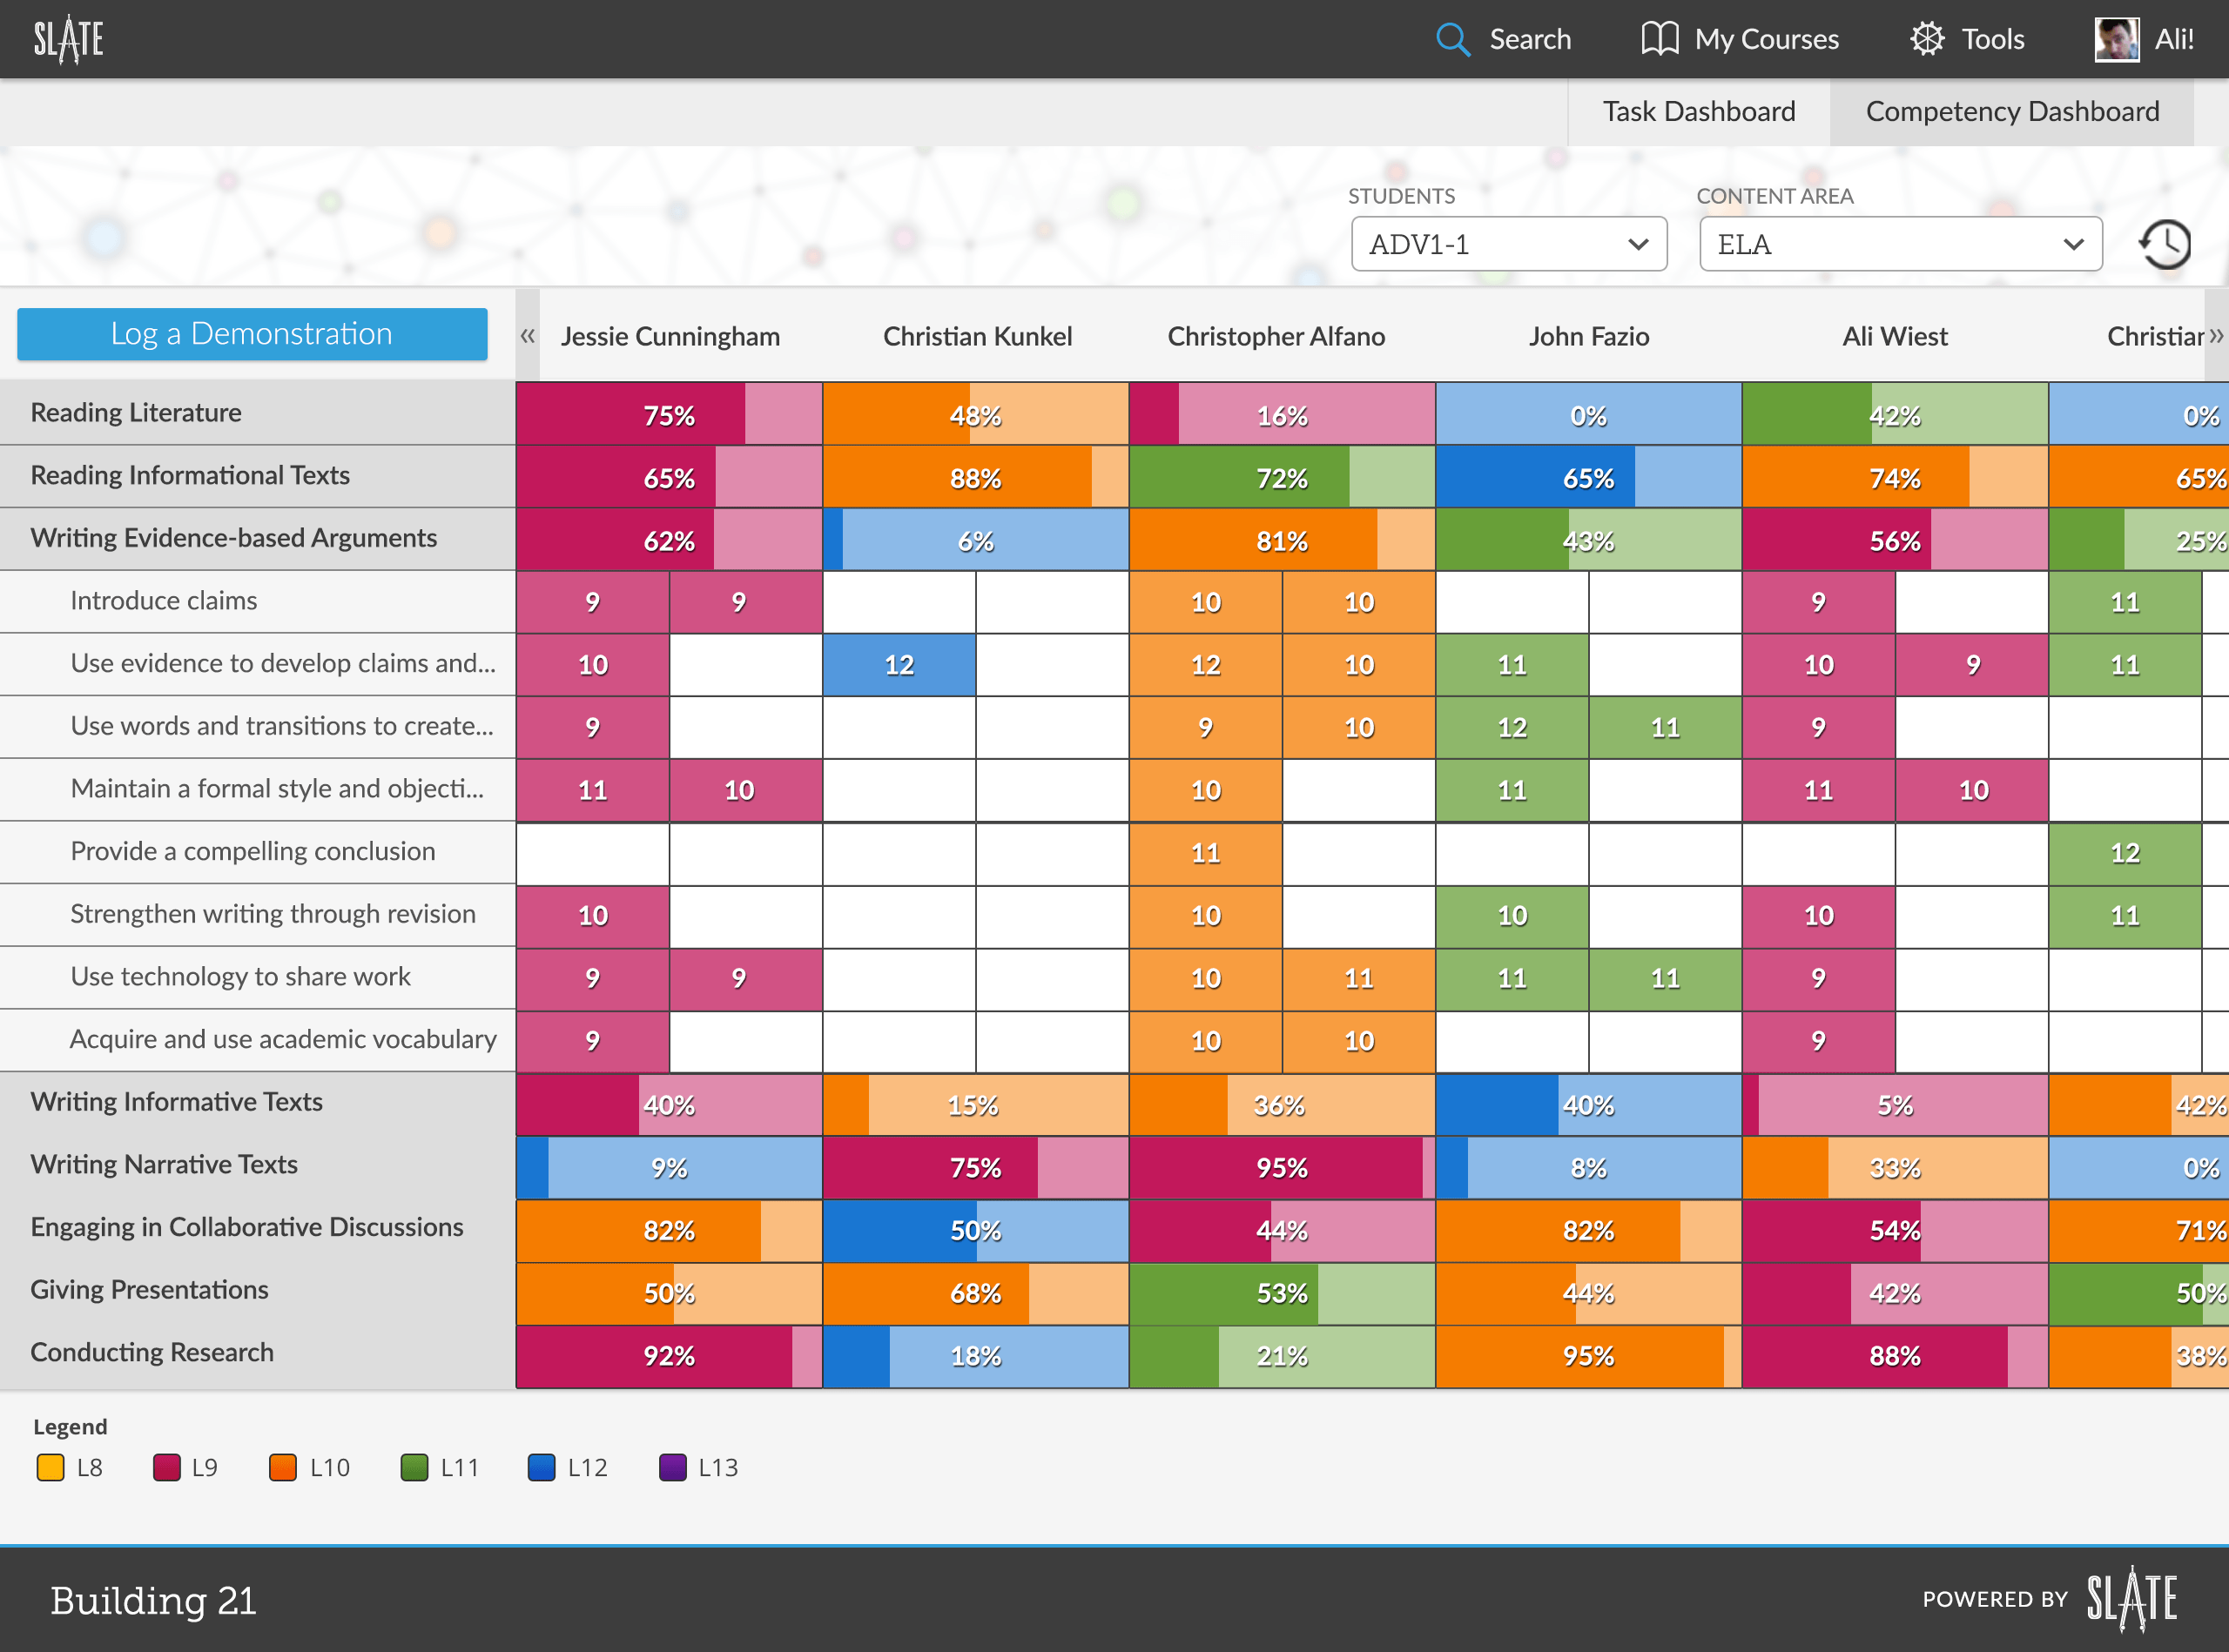
Task: Click Log a Demonstration button
Action: pyautogui.click(x=253, y=334)
